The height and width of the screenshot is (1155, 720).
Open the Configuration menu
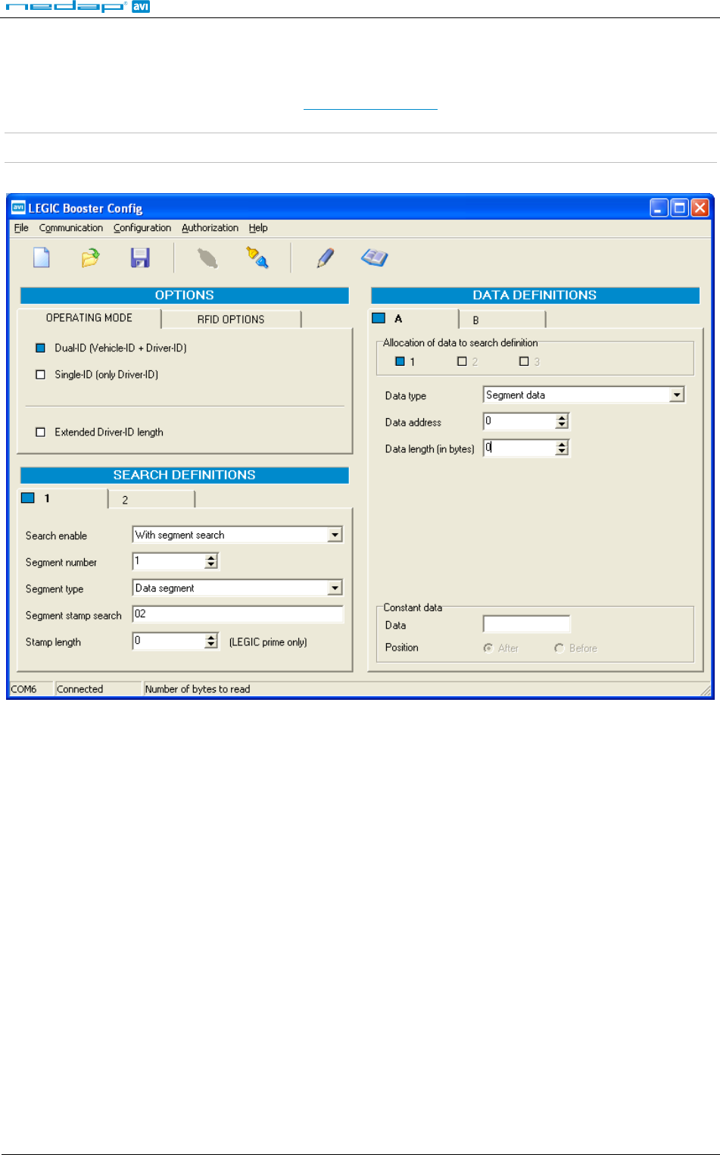click(142, 228)
